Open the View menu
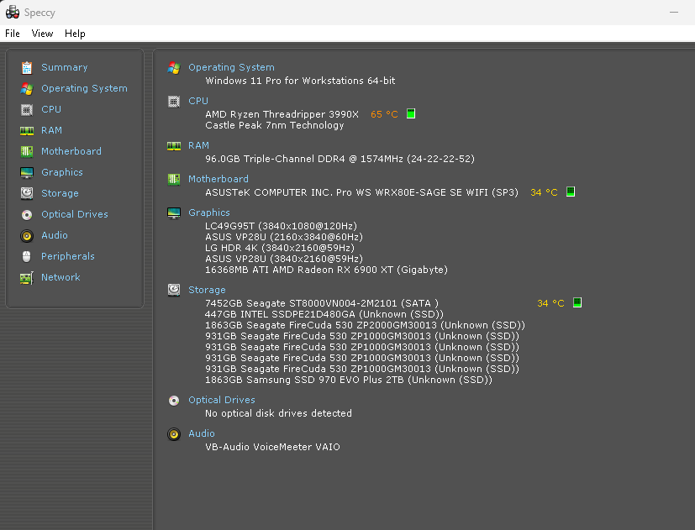 point(42,34)
